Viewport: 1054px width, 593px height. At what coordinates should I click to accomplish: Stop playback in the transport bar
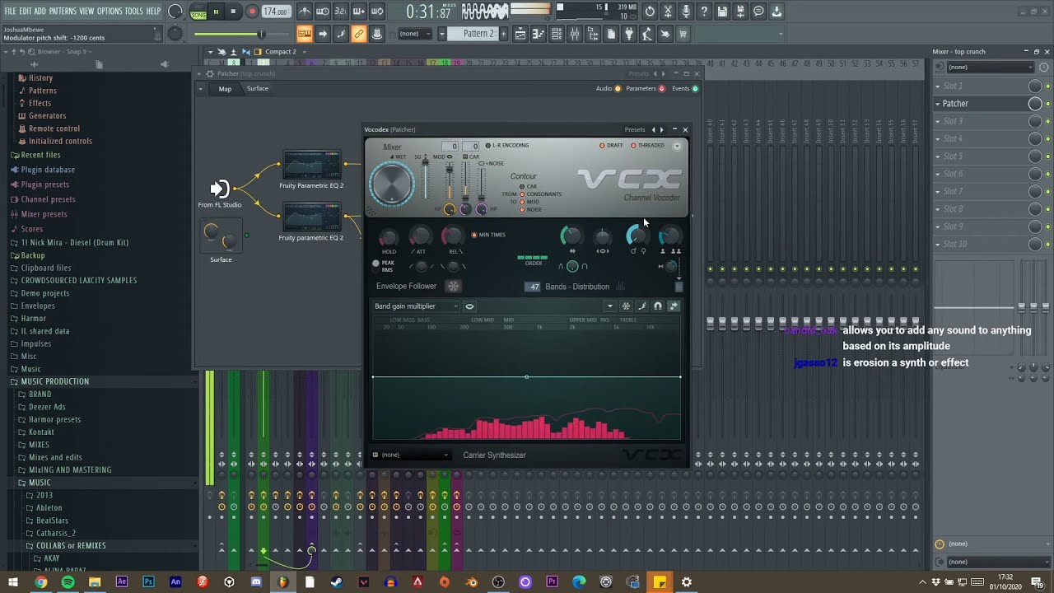coord(233,12)
